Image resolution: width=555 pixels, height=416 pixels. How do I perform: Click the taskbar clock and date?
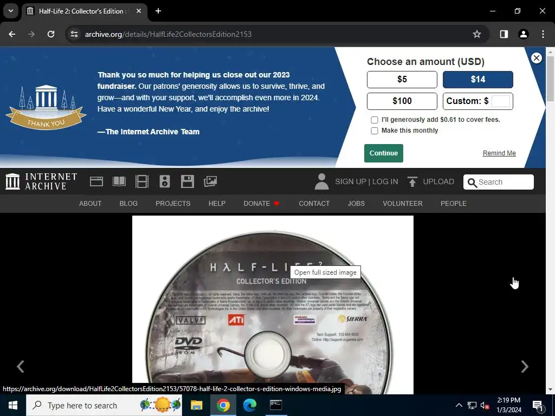[508, 405]
